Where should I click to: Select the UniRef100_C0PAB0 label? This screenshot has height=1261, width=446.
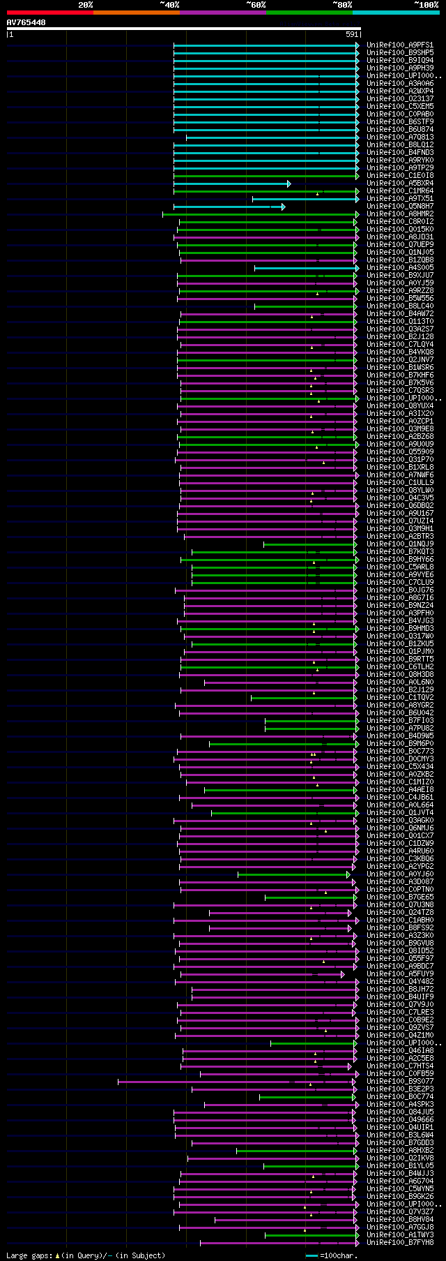[x=400, y=114]
